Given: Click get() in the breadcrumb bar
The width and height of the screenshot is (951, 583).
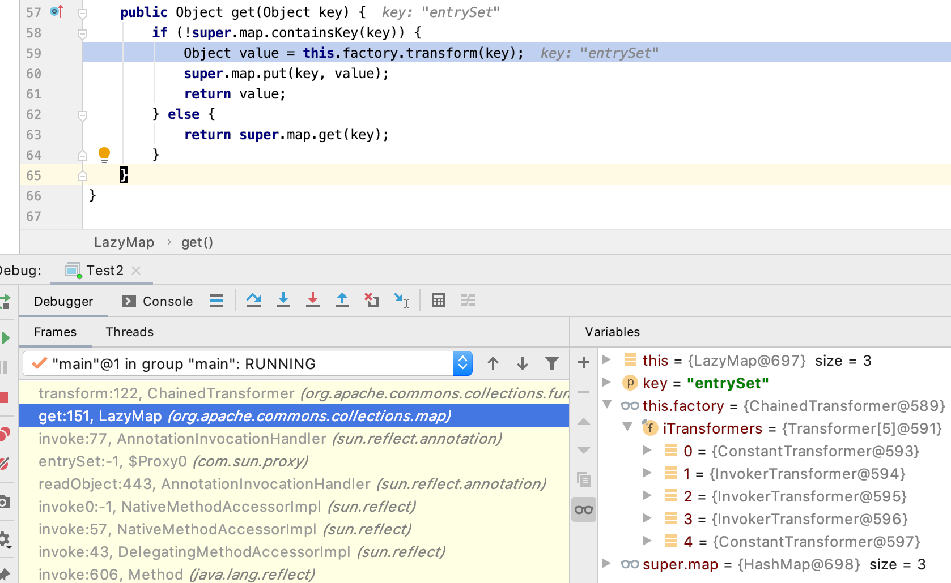Looking at the screenshot, I should [x=197, y=242].
